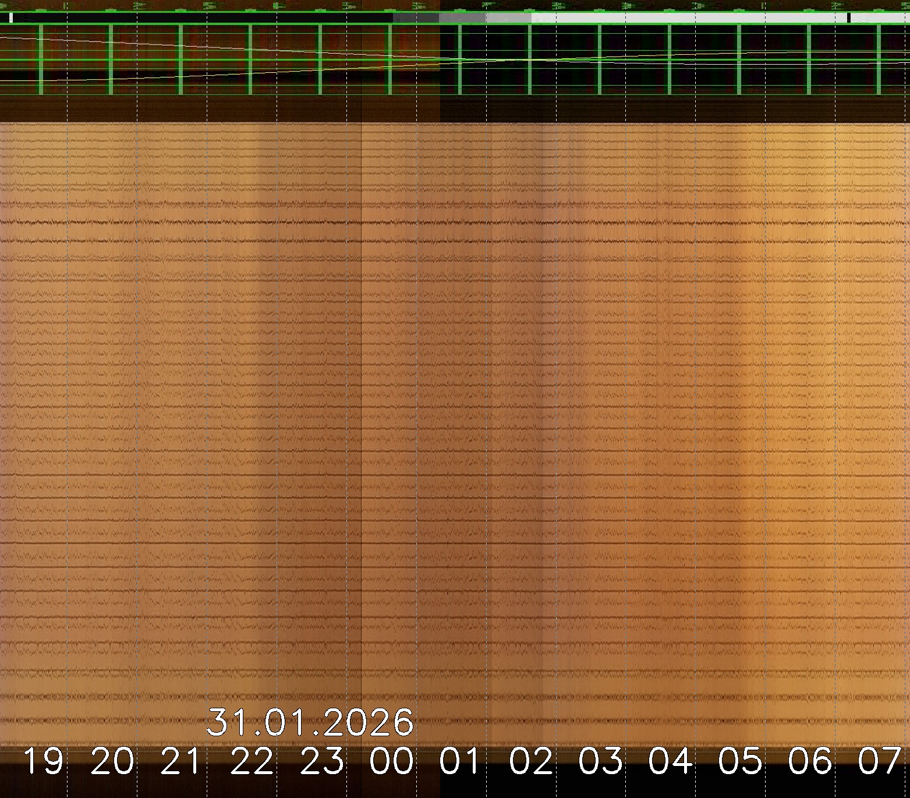Screen dimensions: 910x798
Task: Click the 31.01.2026 date label
Action: [310, 723]
